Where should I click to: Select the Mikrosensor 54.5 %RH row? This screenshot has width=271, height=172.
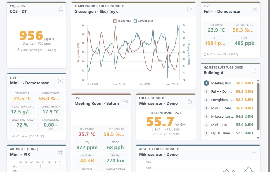[228, 116]
